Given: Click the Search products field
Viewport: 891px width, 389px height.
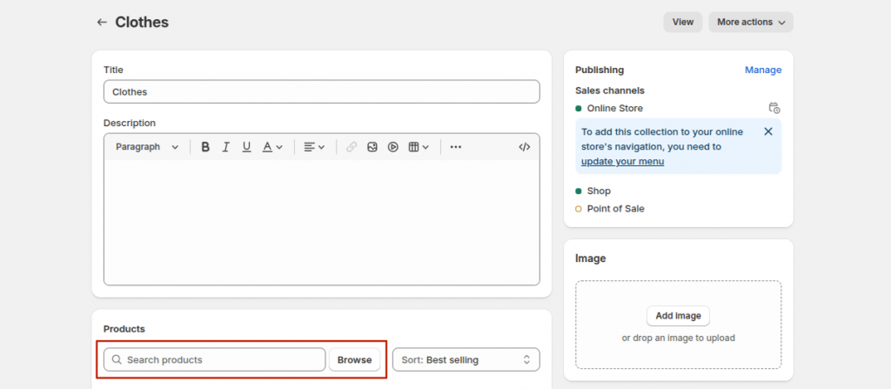Looking at the screenshot, I should click(x=214, y=359).
